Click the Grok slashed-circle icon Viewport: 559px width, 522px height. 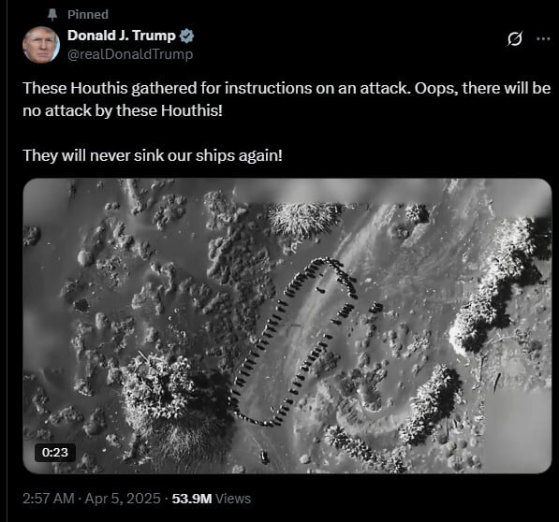pos(515,38)
